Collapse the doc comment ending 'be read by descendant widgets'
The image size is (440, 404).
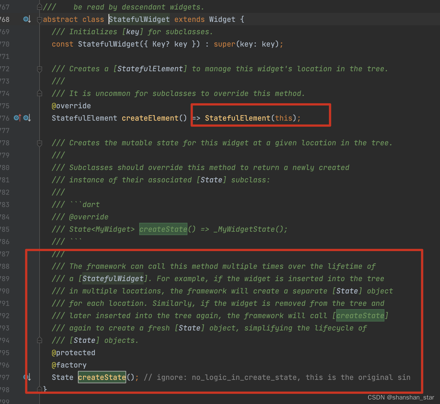pos(40,7)
